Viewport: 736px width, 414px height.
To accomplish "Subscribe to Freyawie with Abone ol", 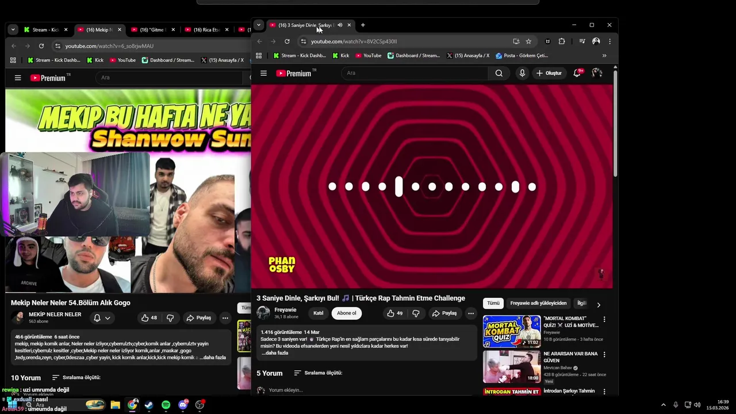I will click(x=347, y=313).
